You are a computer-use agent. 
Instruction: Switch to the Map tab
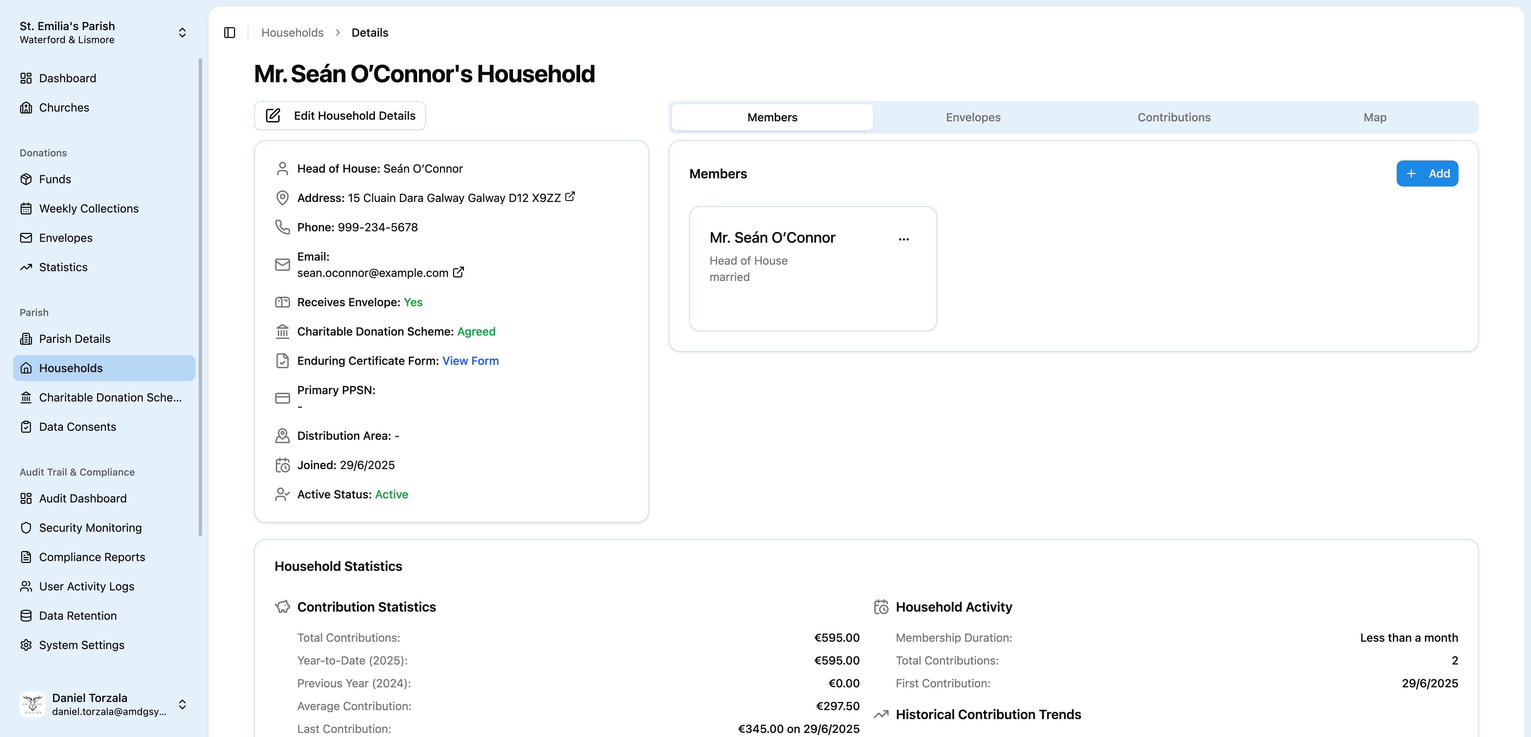(x=1375, y=117)
